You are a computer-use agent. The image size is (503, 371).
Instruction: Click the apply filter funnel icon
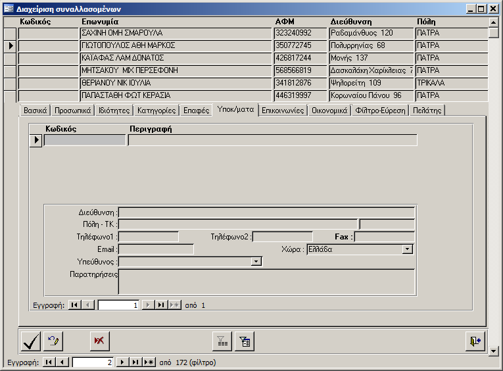point(222,341)
